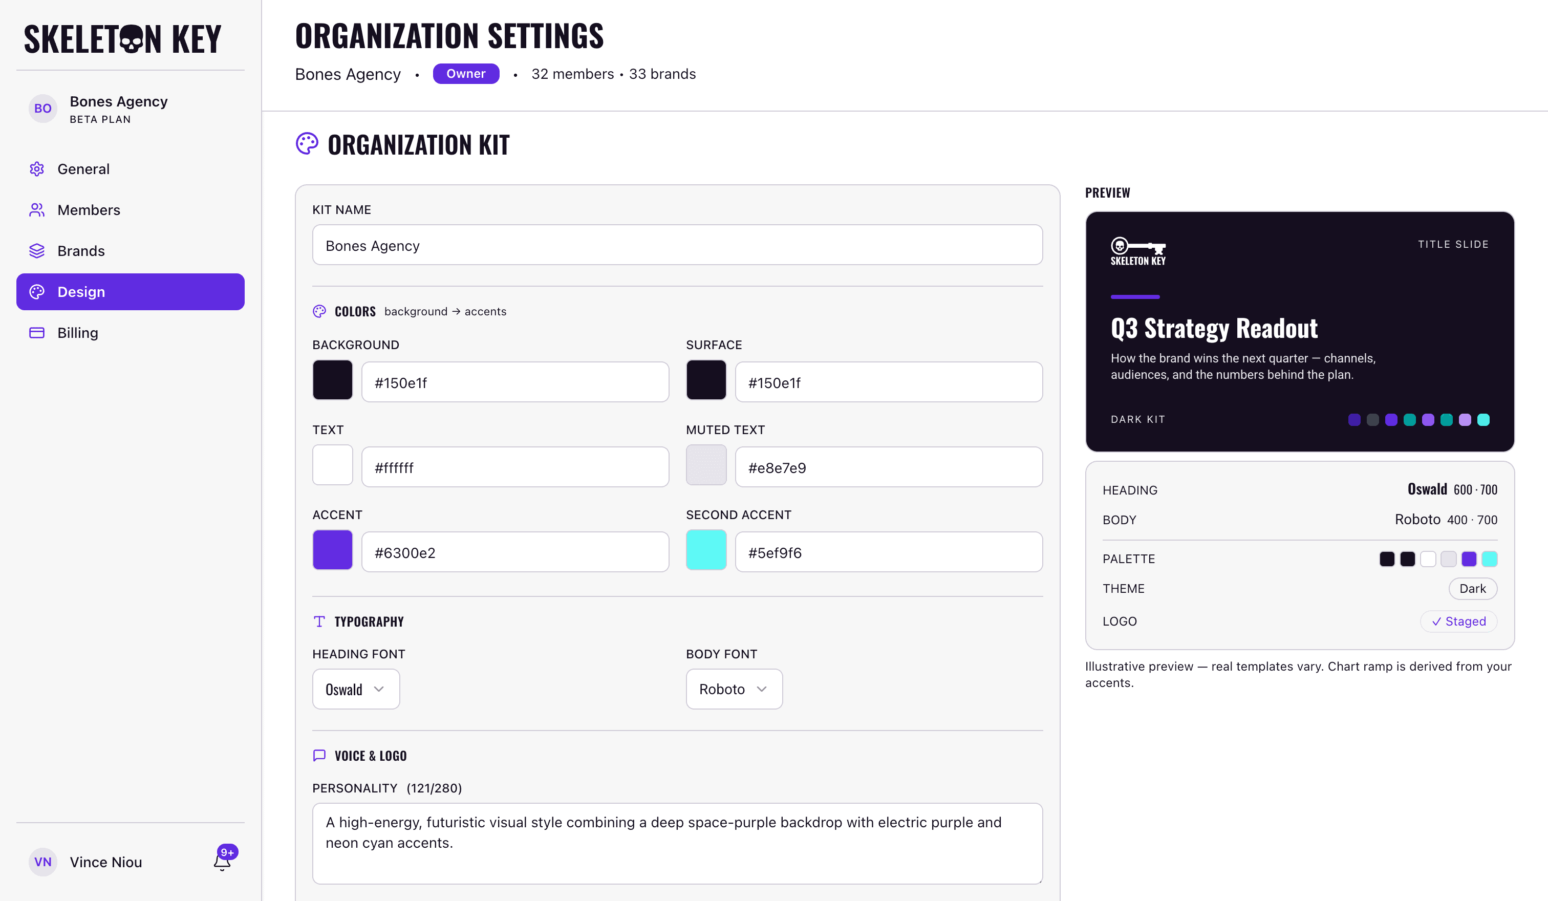Viewport: 1548px width, 901px height.
Task: Click the "DARK KIT" label in preview
Action: [1137, 419]
